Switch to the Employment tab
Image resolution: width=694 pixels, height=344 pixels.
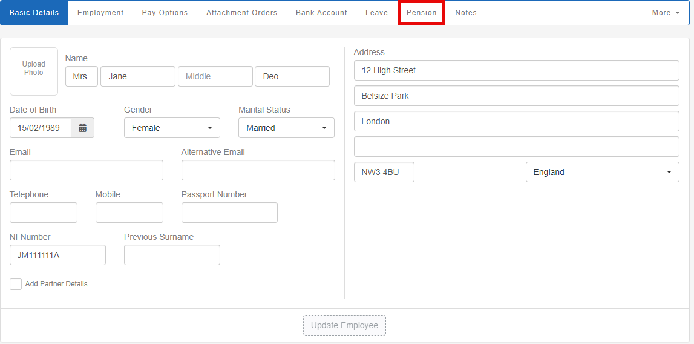point(100,13)
